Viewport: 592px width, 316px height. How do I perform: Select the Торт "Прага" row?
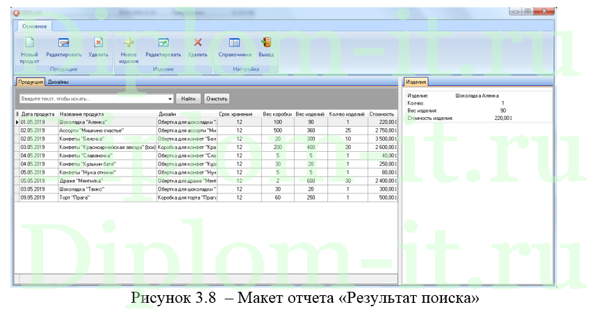click(x=206, y=197)
